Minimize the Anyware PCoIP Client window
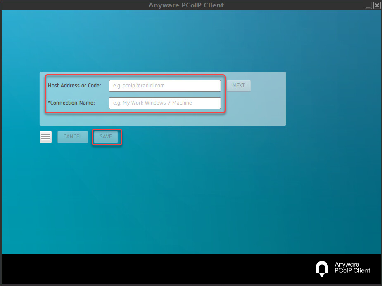The image size is (382, 286). pyautogui.click(x=368, y=5)
